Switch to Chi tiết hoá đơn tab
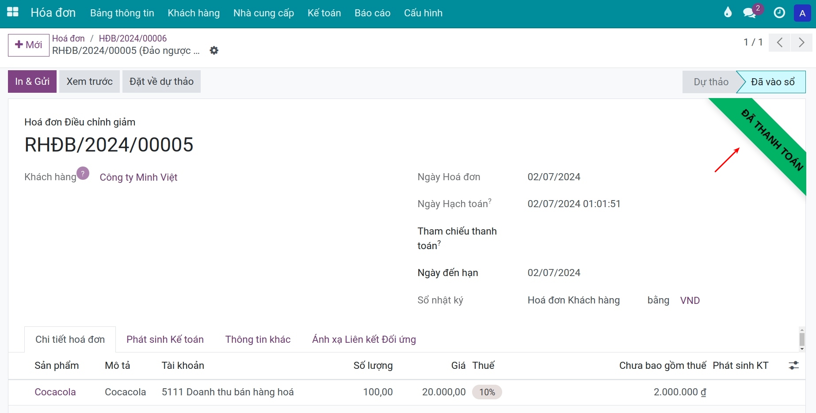 (70, 339)
